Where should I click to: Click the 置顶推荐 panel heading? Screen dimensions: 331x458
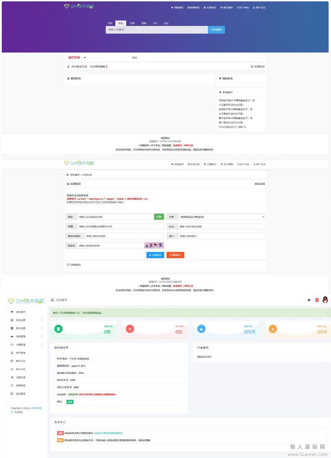(74, 79)
